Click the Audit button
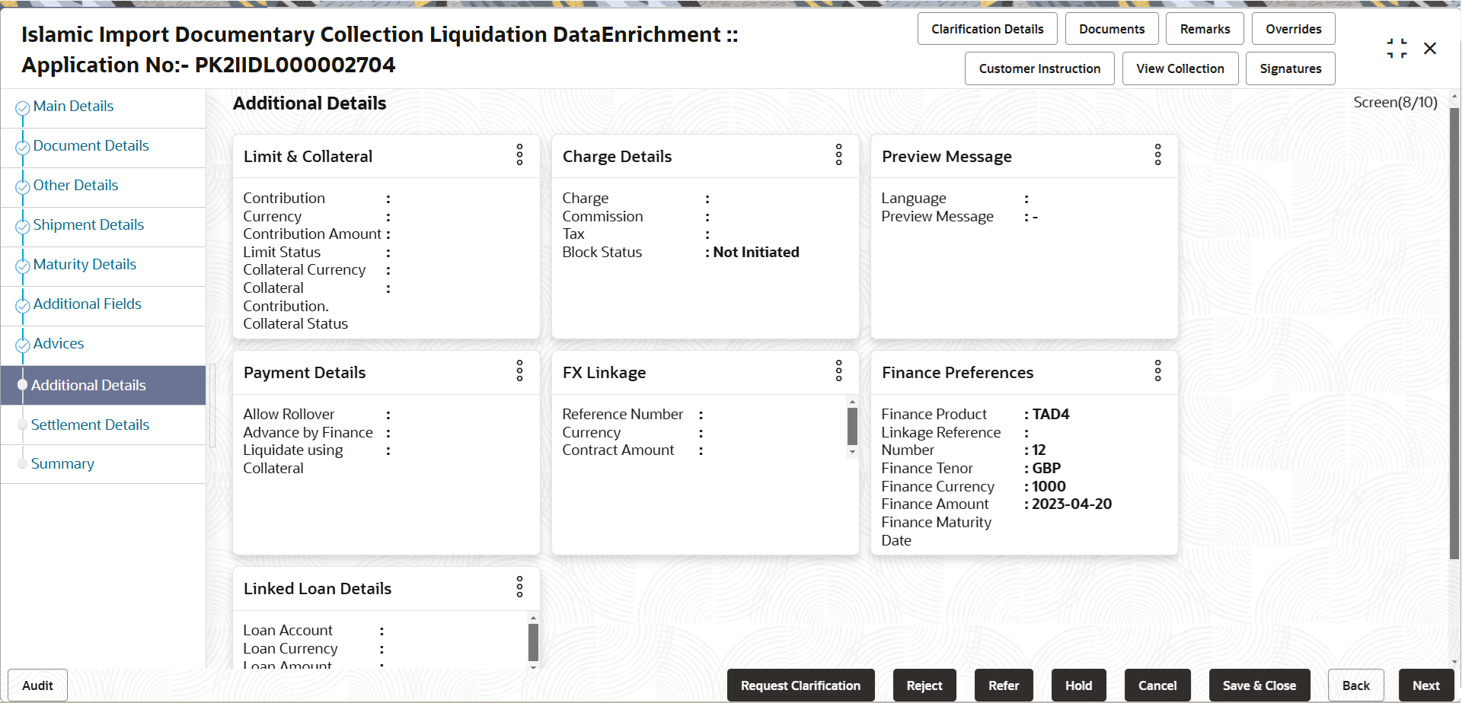The width and height of the screenshot is (1462, 703). click(x=37, y=685)
